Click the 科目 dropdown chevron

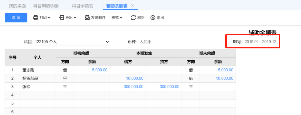(107, 42)
